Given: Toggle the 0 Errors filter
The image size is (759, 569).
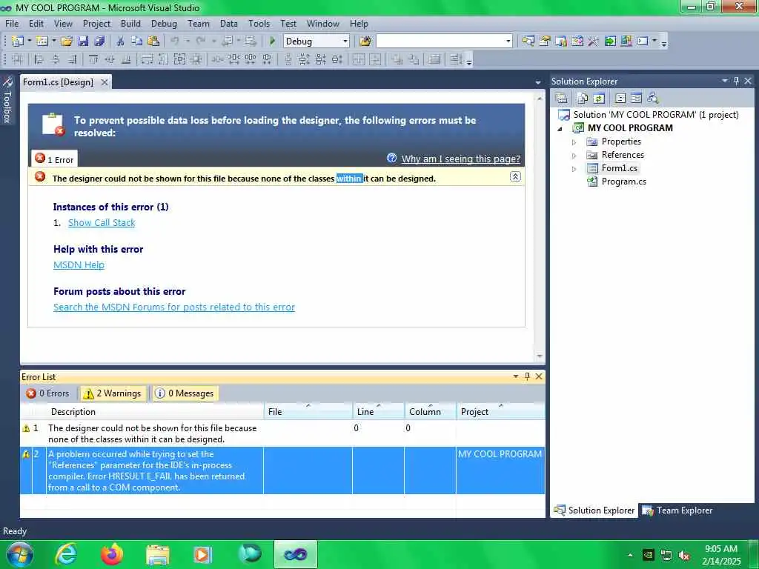Looking at the screenshot, I should 48,393.
